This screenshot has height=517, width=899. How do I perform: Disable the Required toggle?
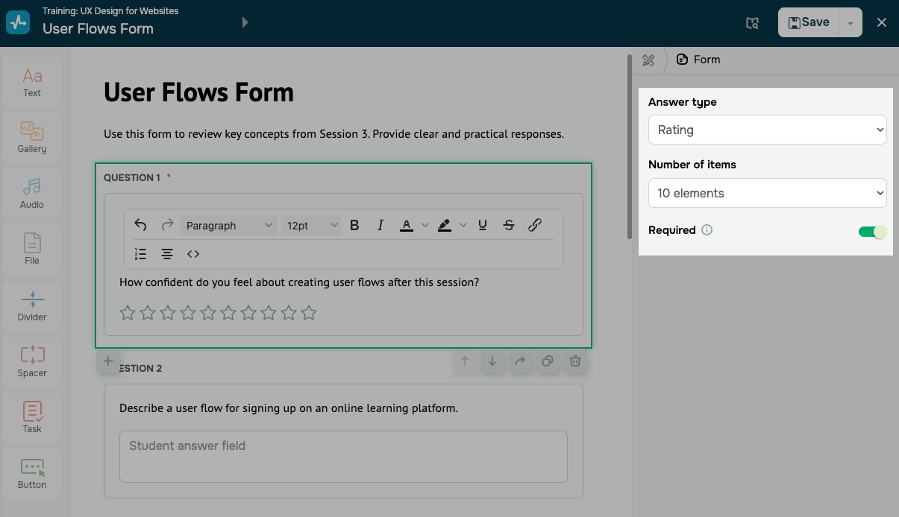[872, 231]
